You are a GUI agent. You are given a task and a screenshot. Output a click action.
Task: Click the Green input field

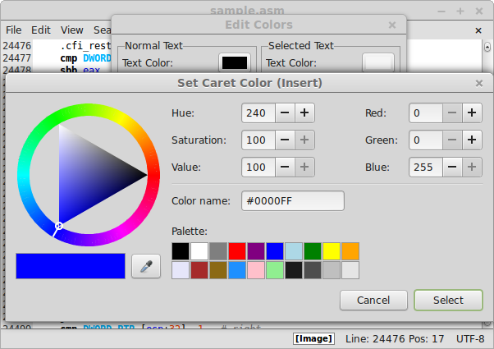pyautogui.click(x=426, y=140)
